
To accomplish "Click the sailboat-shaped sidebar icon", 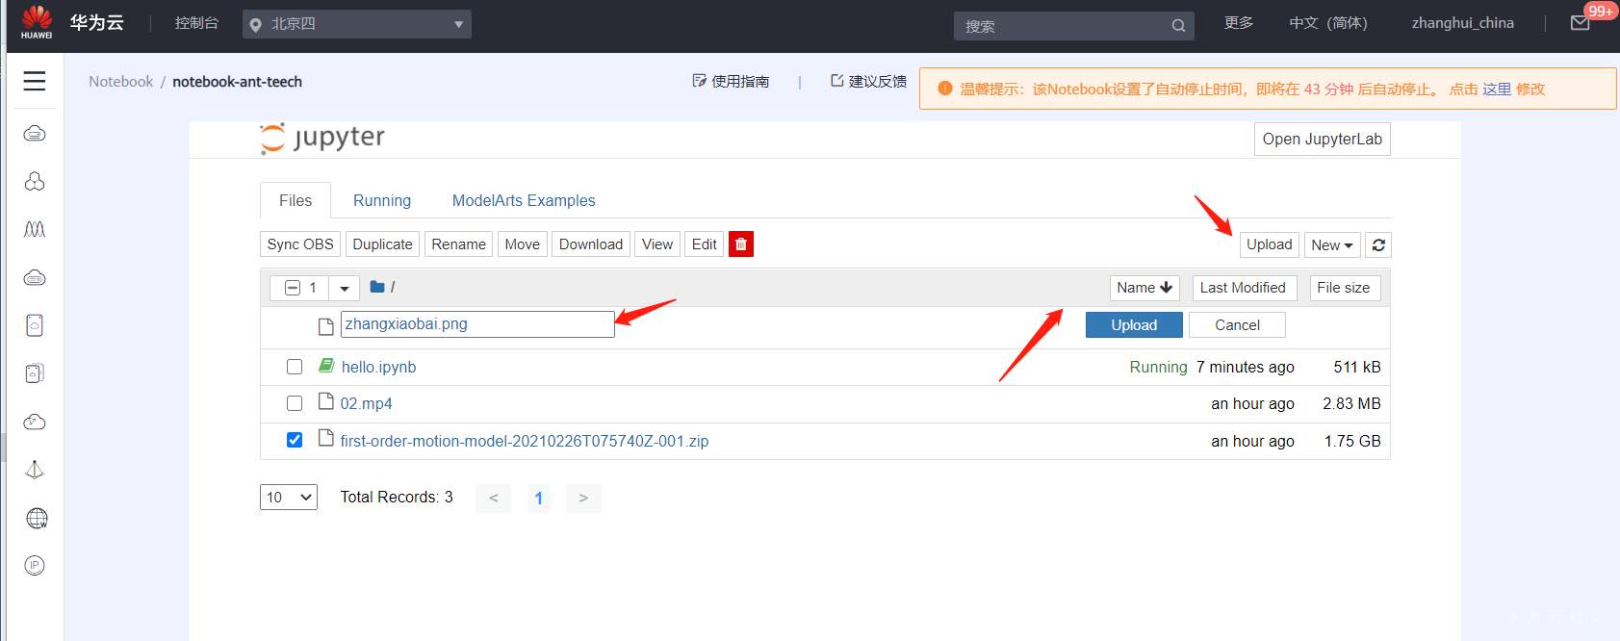I will pos(35,470).
